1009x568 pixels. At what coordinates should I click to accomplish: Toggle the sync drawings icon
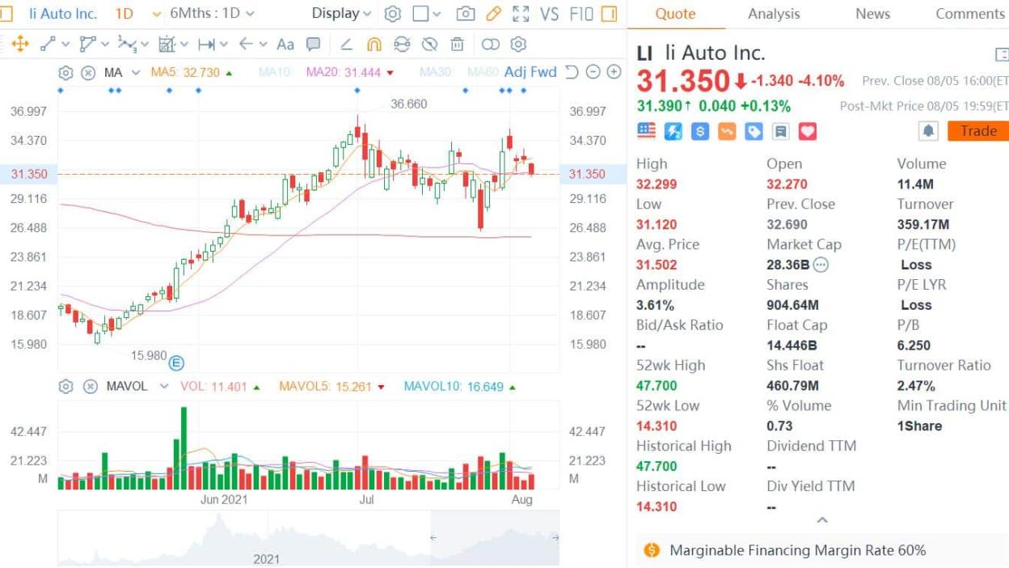(x=402, y=45)
